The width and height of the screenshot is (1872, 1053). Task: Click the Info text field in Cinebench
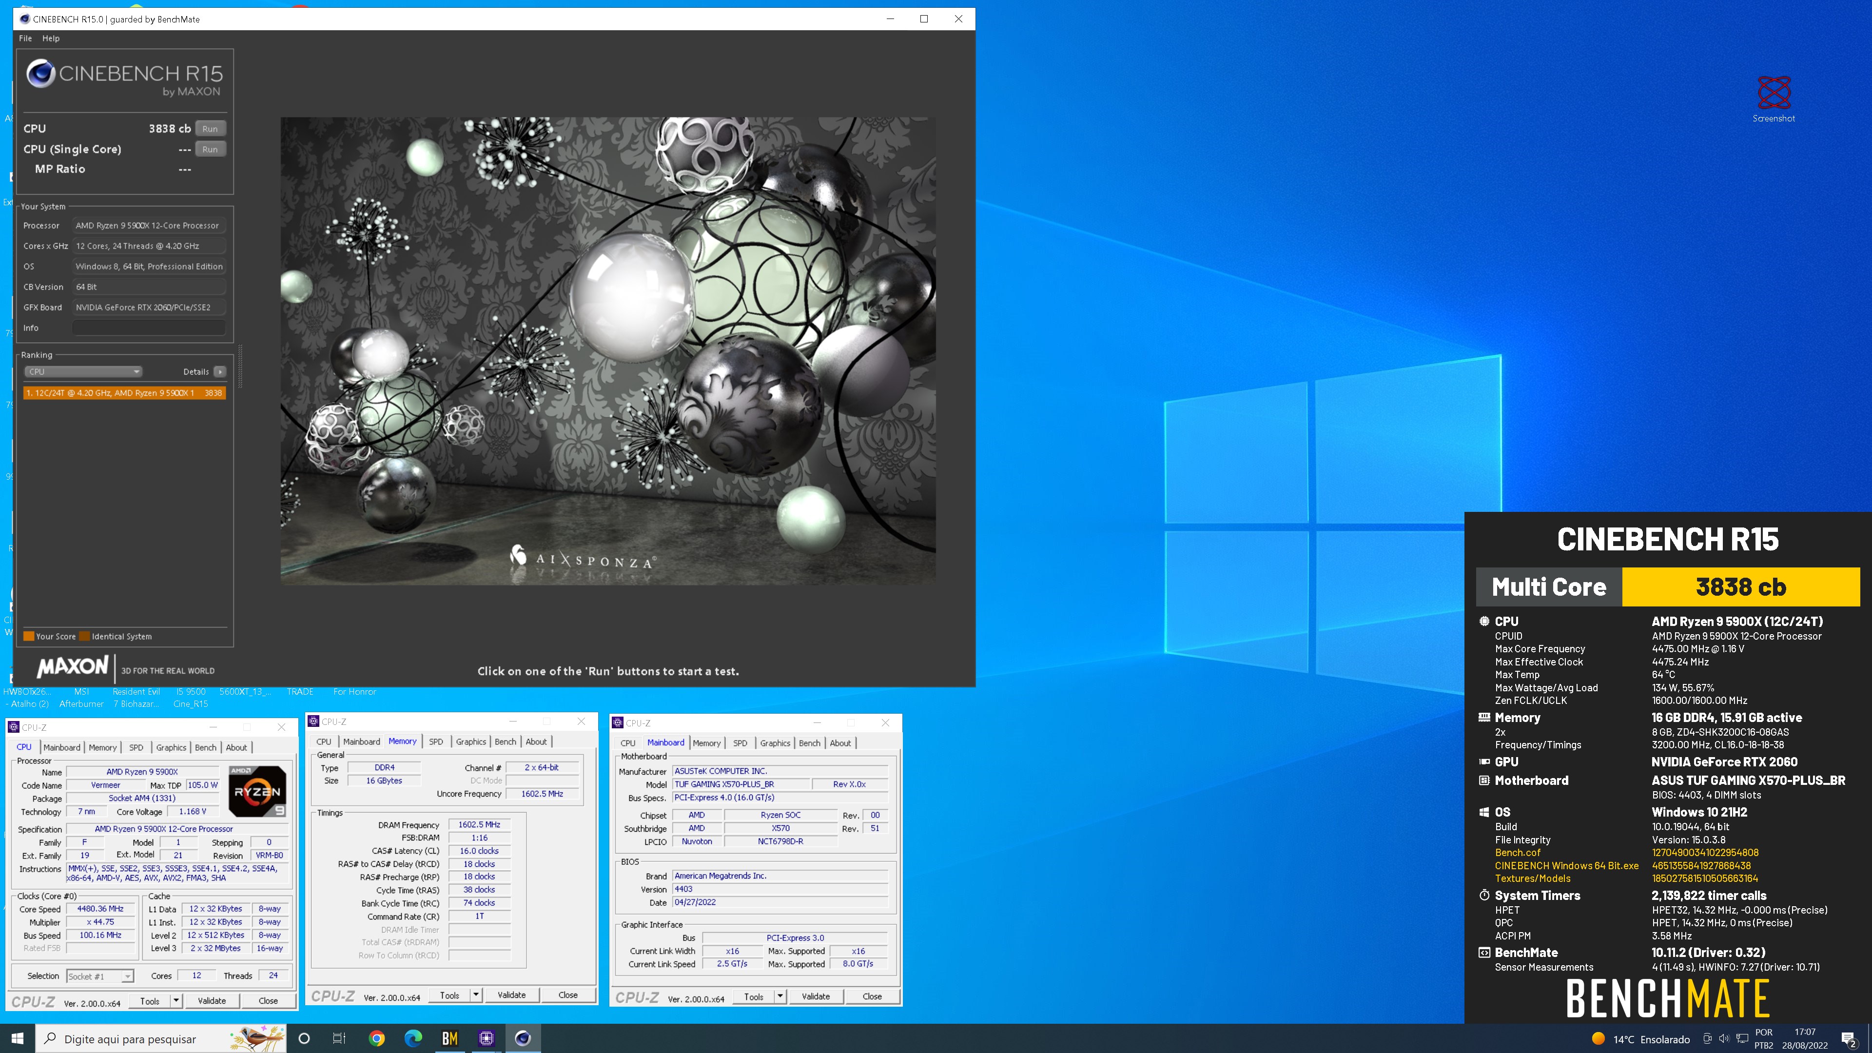(x=149, y=328)
